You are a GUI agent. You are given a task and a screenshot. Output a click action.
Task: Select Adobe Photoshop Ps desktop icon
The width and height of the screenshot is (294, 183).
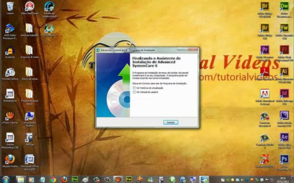pyautogui.click(x=284, y=162)
